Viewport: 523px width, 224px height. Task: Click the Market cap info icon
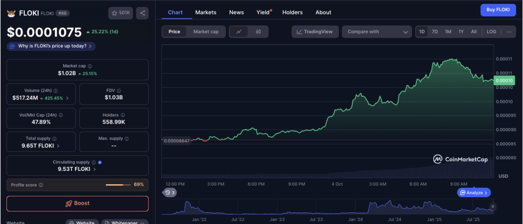point(90,66)
